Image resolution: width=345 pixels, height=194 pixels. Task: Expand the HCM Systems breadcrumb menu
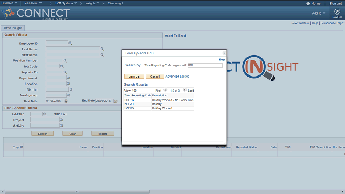66,3
